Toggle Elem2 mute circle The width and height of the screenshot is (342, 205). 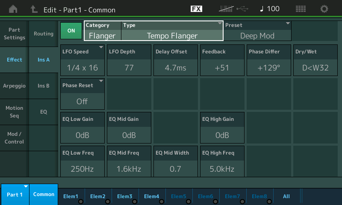point(108,202)
